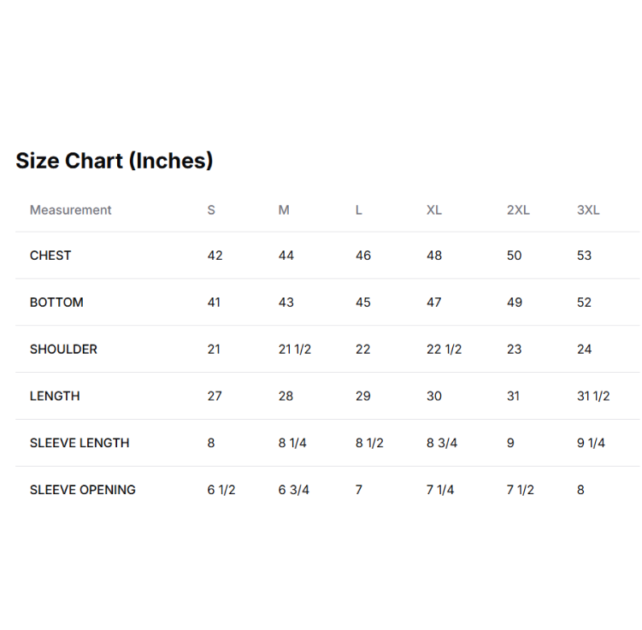The image size is (642, 630).
Task: Click the 2XL size column header
Action: [518, 210]
